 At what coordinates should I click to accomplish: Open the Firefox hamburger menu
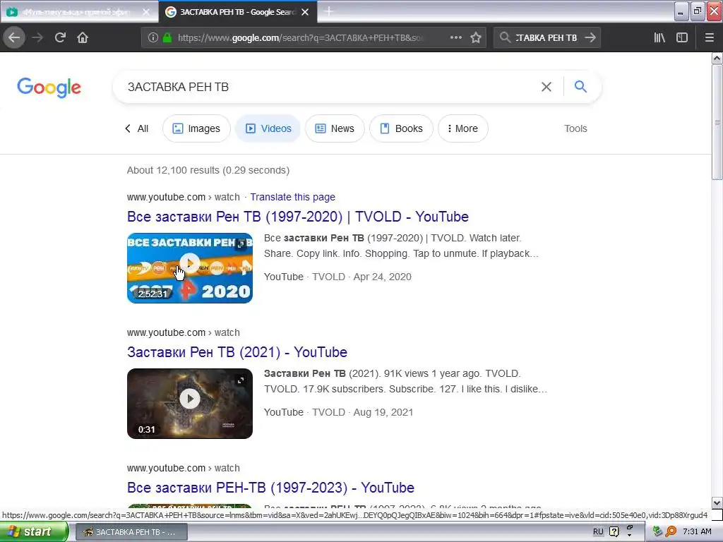709,37
